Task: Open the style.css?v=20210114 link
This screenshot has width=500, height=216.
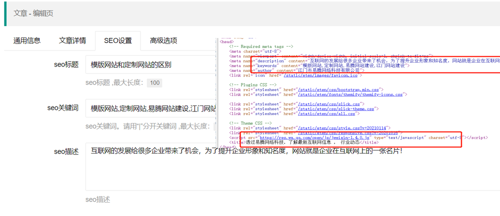Action: [341, 128]
